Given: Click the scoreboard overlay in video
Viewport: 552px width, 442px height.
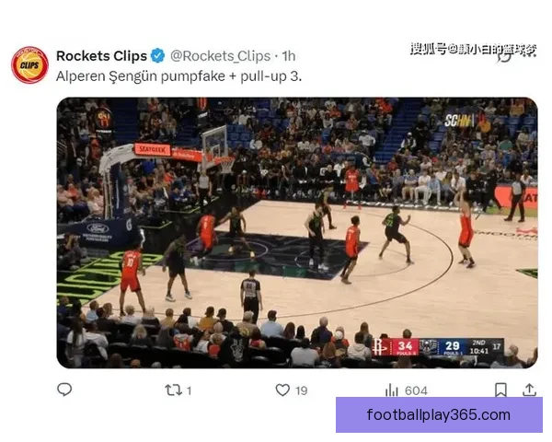Looking at the screenshot, I should pos(438,347).
